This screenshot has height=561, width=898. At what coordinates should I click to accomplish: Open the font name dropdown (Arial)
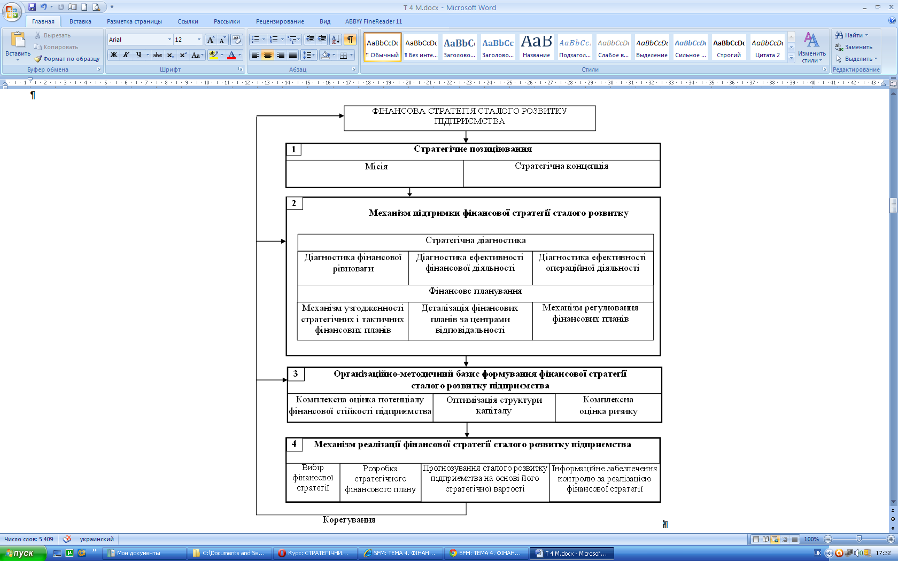(x=169, y=40)
